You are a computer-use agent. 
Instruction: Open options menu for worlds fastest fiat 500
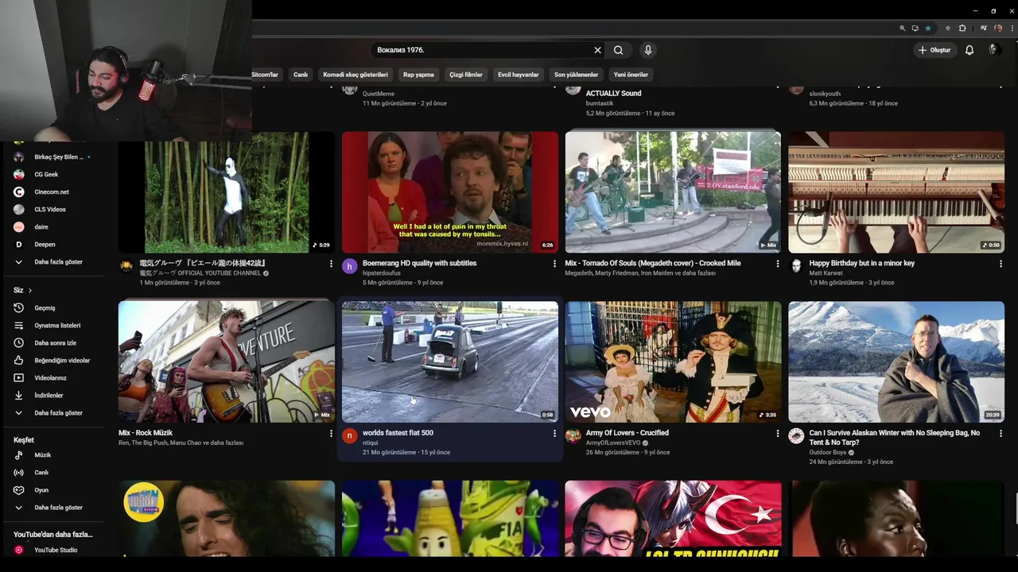click(554, 434)
